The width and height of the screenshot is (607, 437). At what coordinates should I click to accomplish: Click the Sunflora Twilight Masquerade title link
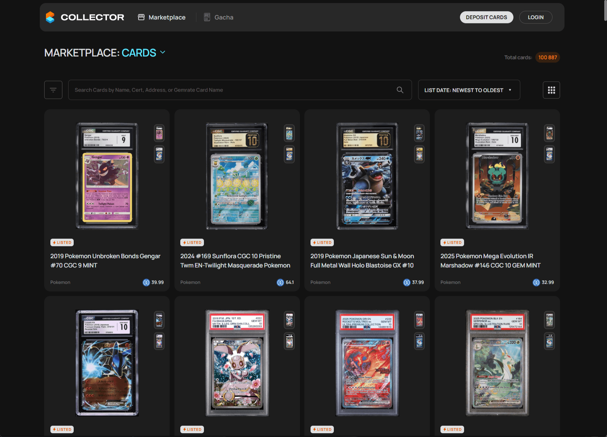point(235,261)
